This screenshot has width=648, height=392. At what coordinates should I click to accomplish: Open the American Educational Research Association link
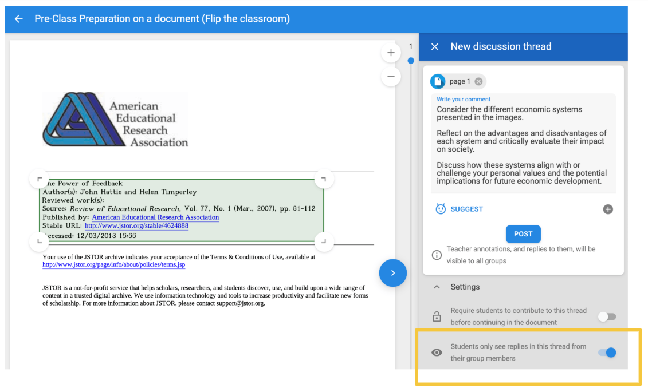[155, 217]
